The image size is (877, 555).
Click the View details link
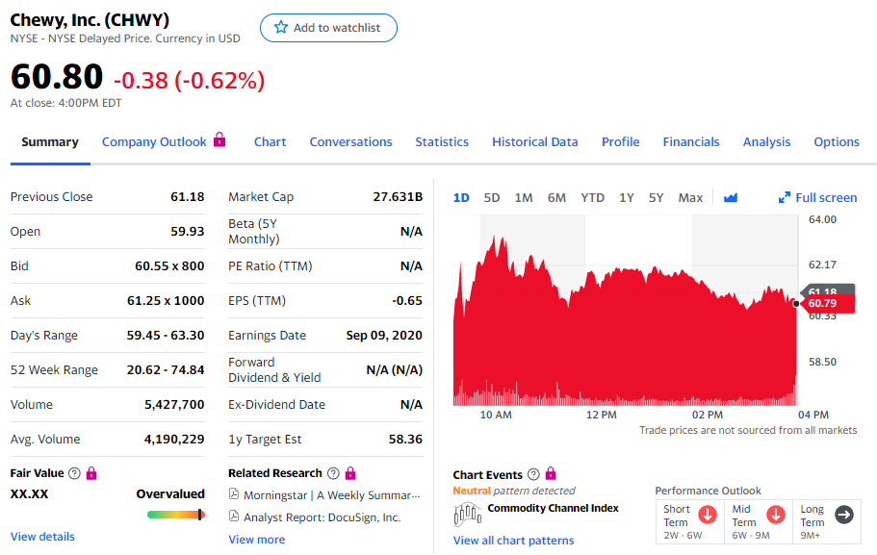[42, 536]
